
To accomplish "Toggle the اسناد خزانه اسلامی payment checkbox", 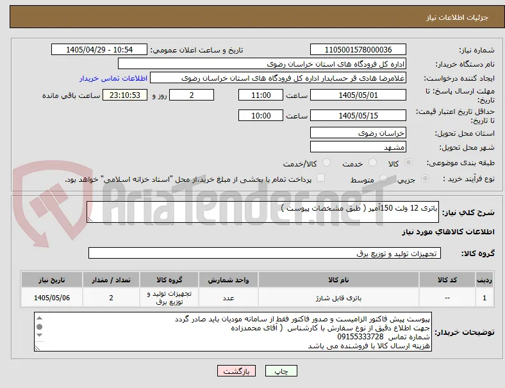I will click(320, 178).
